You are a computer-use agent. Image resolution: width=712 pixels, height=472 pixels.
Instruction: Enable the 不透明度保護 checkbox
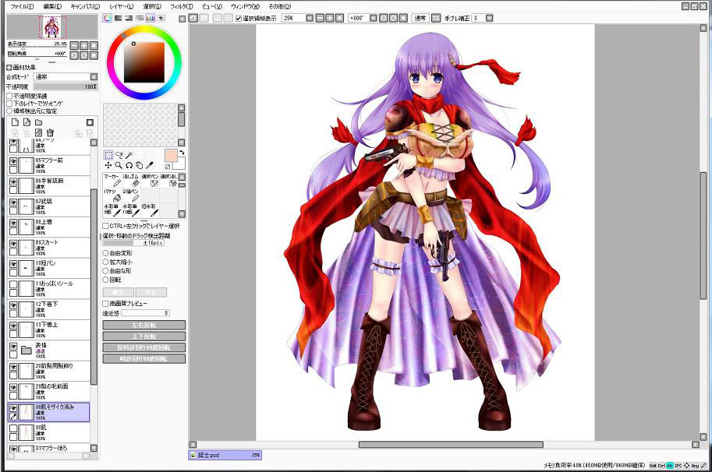click(x=9, y=96)
